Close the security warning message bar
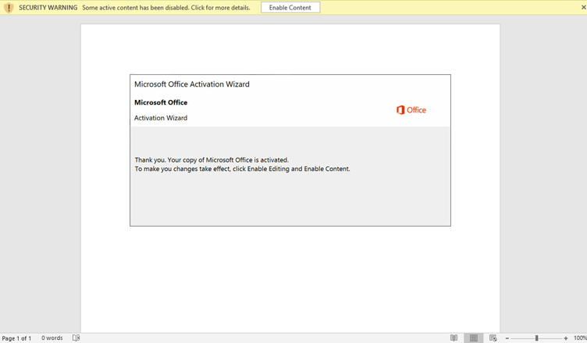Screen dimensions: 587x343 [583, 8]
